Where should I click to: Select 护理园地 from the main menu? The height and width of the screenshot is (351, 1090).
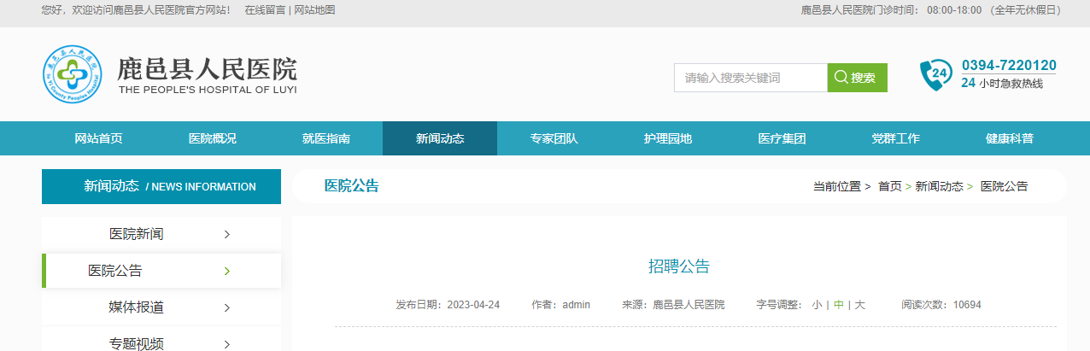tap(668, 138)
